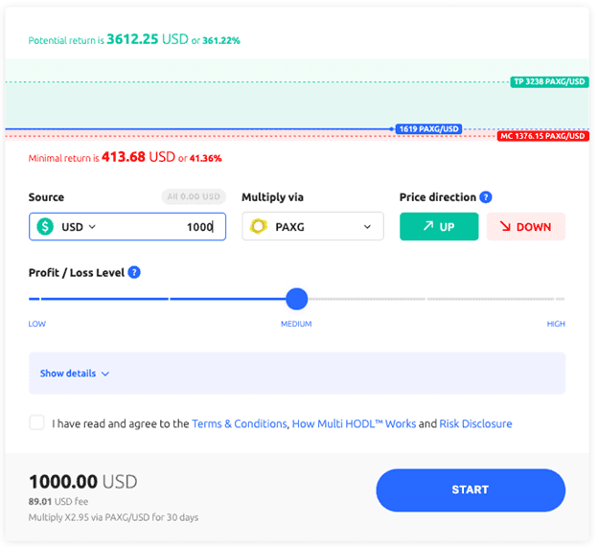Open the USD source currency dropdown
The width and height of the screenshot is (598, 547).
tap(79, 227)
